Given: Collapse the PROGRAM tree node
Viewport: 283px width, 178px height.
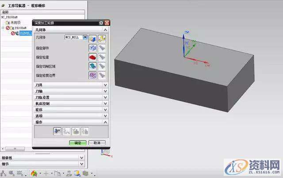Looking at the screenshot, I should click(x=3, y=28).
